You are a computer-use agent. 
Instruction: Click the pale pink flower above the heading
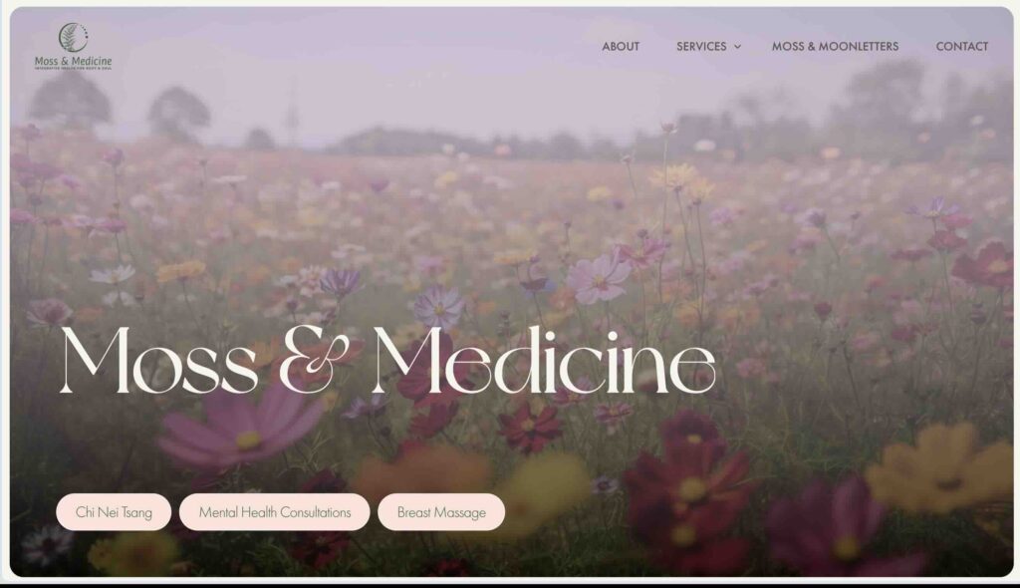coord(598,279)
